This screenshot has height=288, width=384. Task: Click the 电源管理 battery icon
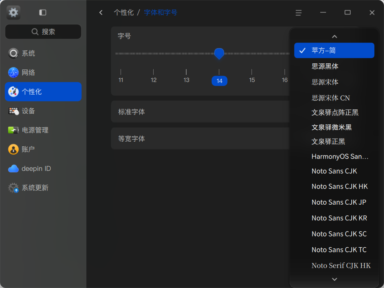click(13, 130)
